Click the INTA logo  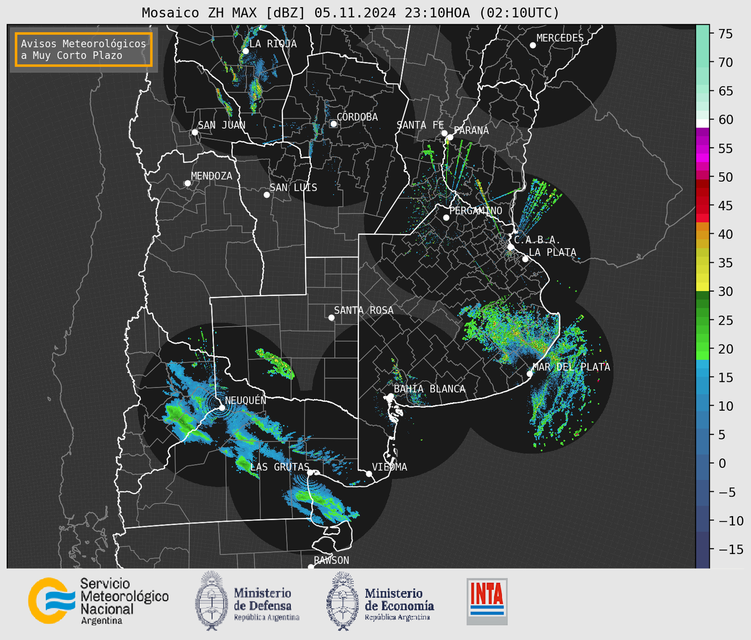tap(487, 601)
